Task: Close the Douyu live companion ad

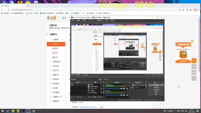Action: click(x=192, y=41)
